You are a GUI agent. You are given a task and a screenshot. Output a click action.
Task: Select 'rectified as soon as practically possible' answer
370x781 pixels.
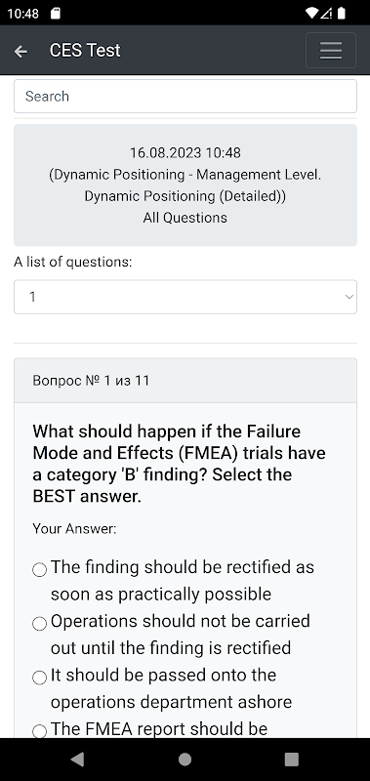(39, 569)
